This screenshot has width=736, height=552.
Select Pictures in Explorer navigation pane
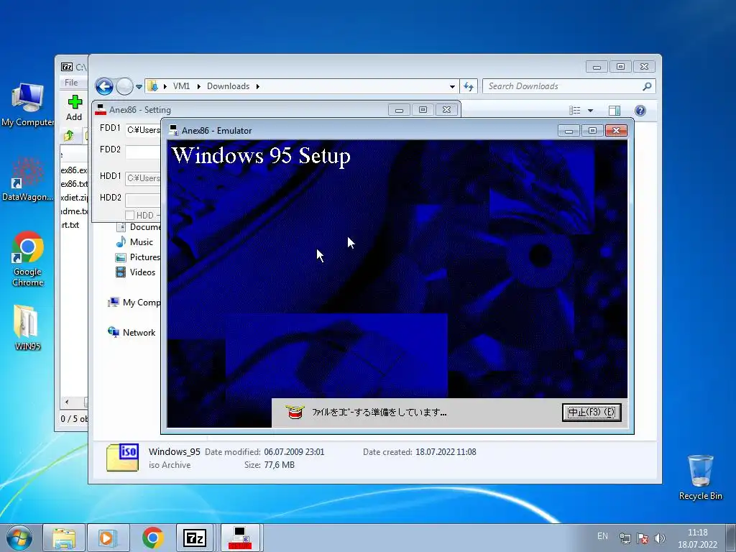138,257
